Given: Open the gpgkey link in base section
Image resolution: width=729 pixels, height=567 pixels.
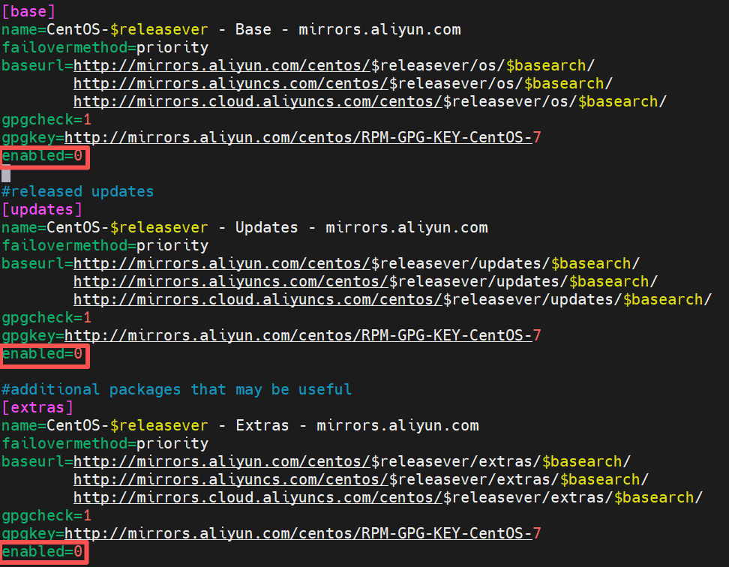Looking at the screenshot, I should click(x=303, y=137).
